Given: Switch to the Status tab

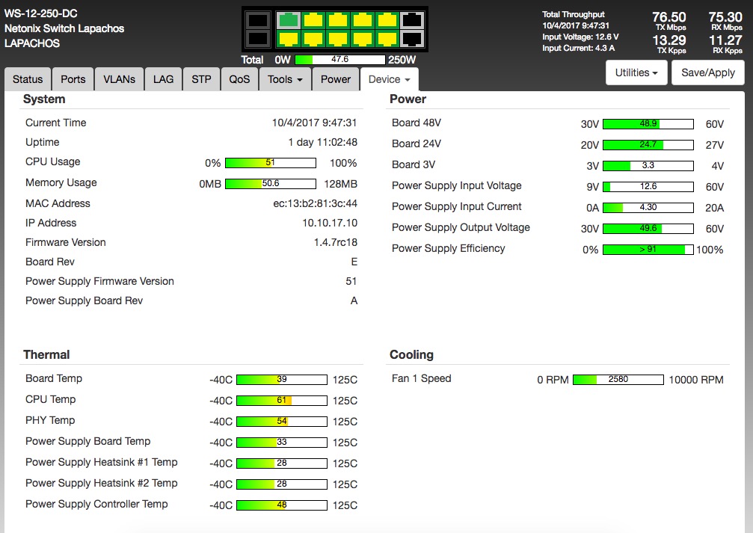Looking at the screenshot, I should [28, 79].
